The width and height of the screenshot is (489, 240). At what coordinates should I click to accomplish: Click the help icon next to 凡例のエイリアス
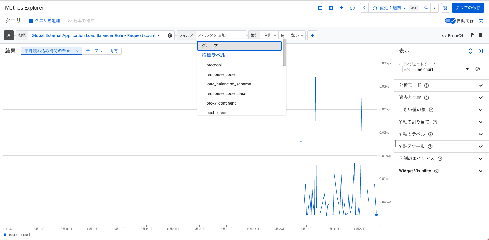pos(440,159)
